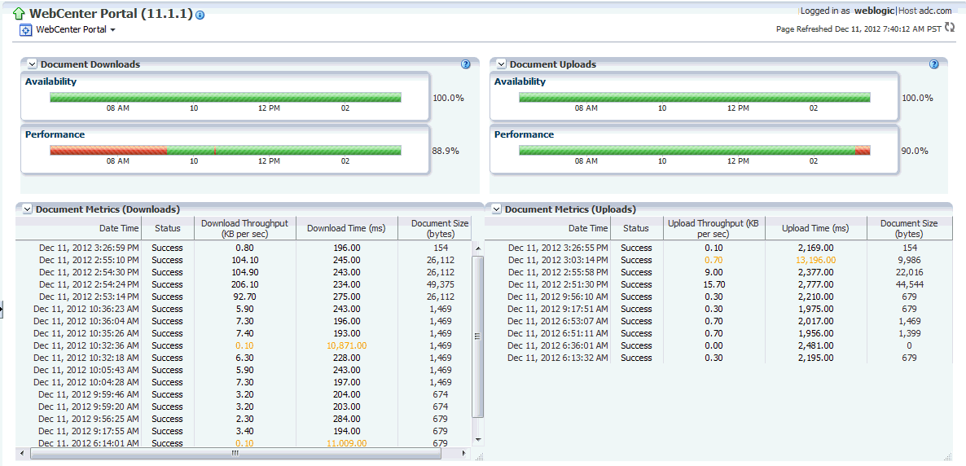Screen dimensions: 966x466
Task: Open help for Document Uploads
Action: tap(934, 64)
